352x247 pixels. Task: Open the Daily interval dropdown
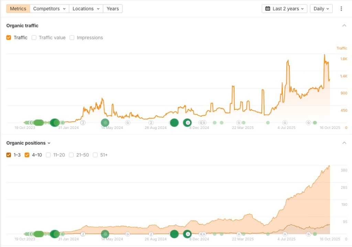(x=321, y=9)
